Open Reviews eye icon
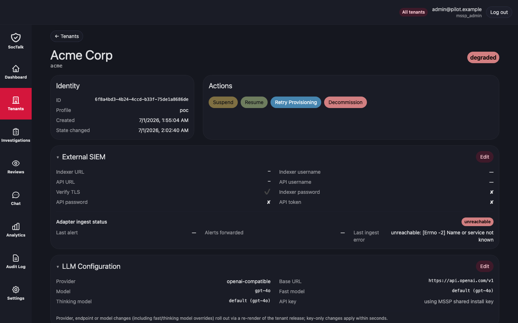518x323 pixels. pos(16,163)
